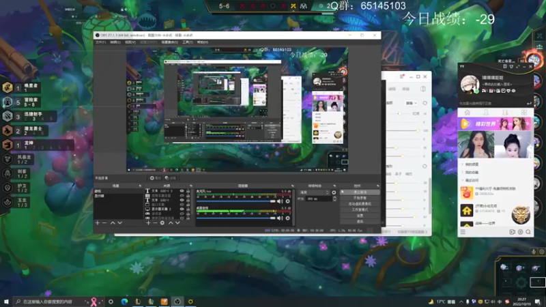Click 开始录制 to start recording
The height and width of the screenshot is (307, 546).
click(x=360, y=198)
